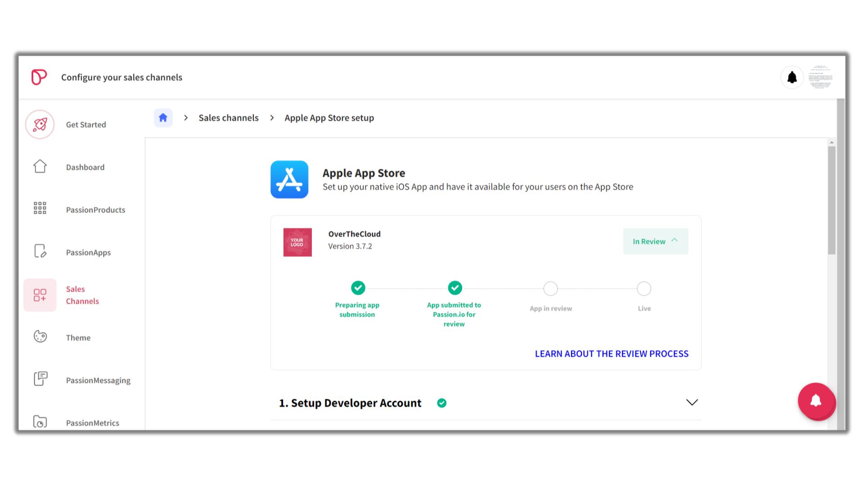Open Theme menu item

coord(78,337)
